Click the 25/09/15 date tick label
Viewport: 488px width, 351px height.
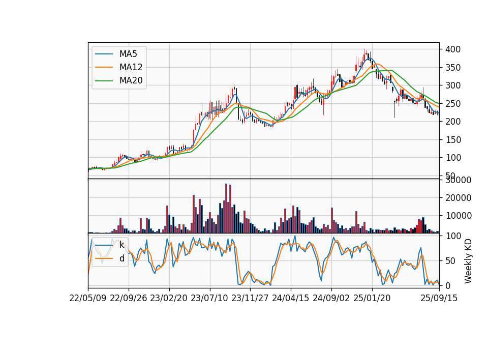pos(439,298)
